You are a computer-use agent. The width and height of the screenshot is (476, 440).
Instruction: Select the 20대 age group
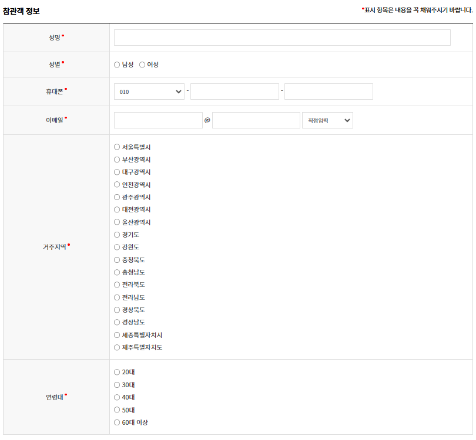point(117,372)
